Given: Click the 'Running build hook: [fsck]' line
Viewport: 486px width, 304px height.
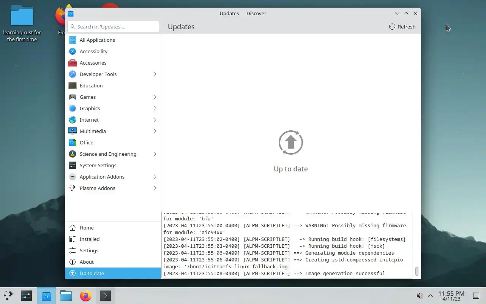Looking at the screenshot, I should (x=274, y=246).
